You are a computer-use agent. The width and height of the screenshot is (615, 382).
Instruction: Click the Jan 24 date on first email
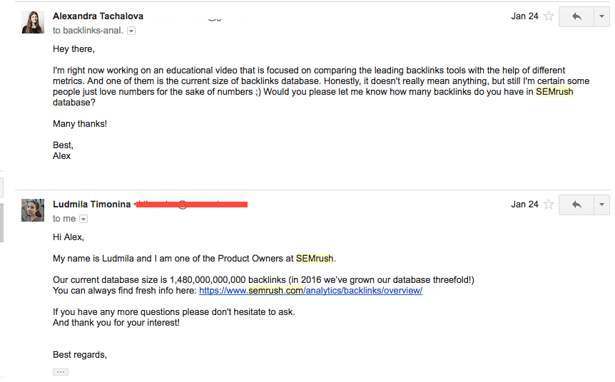(x=524, y=16)
